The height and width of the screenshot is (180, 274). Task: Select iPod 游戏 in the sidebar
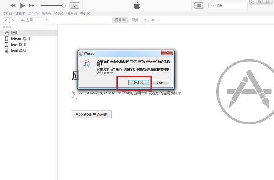(x=29, y=51)
